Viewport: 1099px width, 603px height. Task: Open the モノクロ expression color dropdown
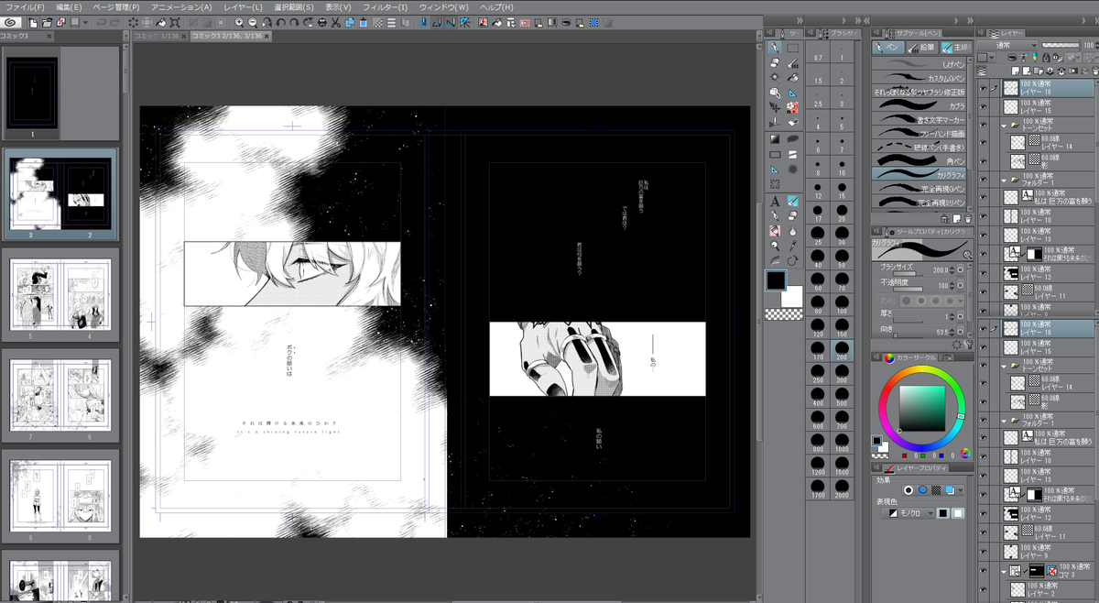[x=907, y=513]
